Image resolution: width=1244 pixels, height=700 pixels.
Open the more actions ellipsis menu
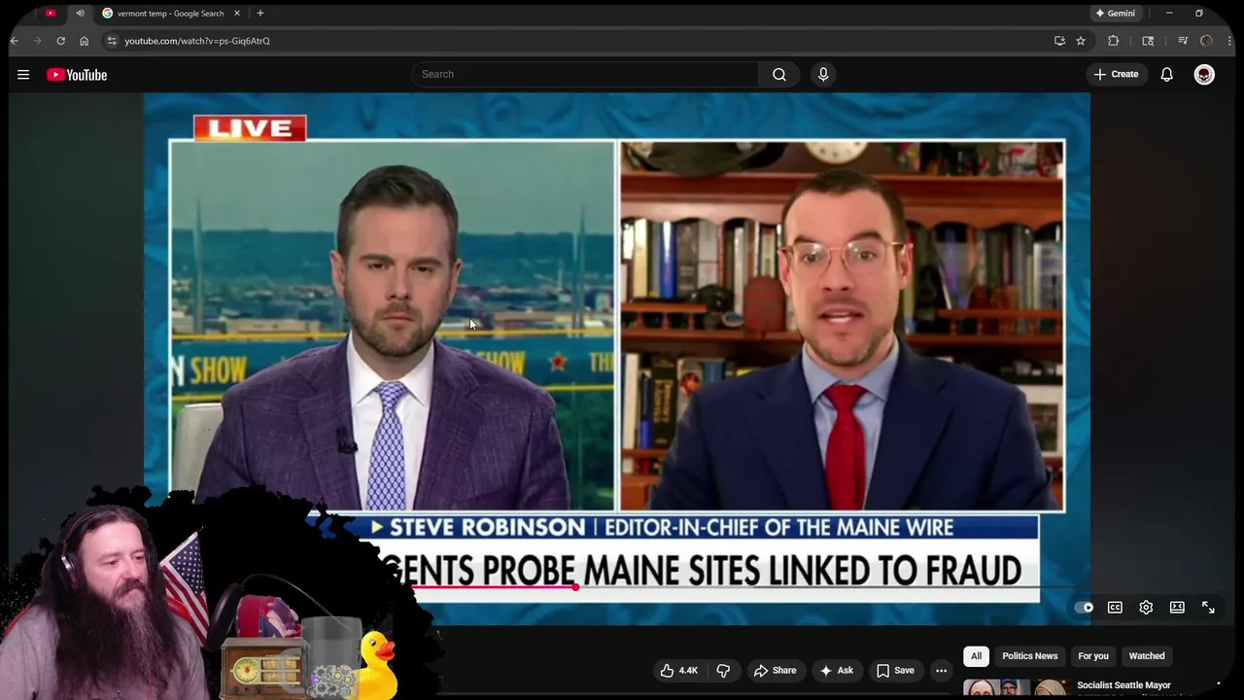(941, 671)
